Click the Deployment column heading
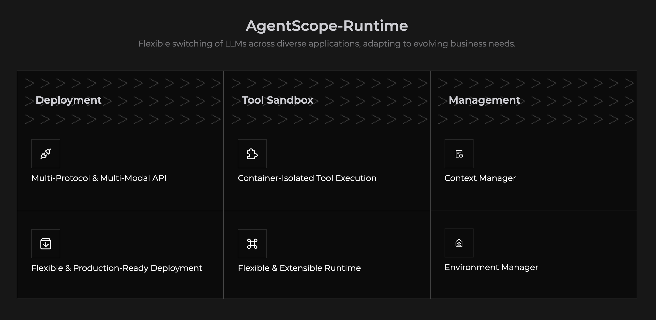656x320 pixels. [68, 100]
